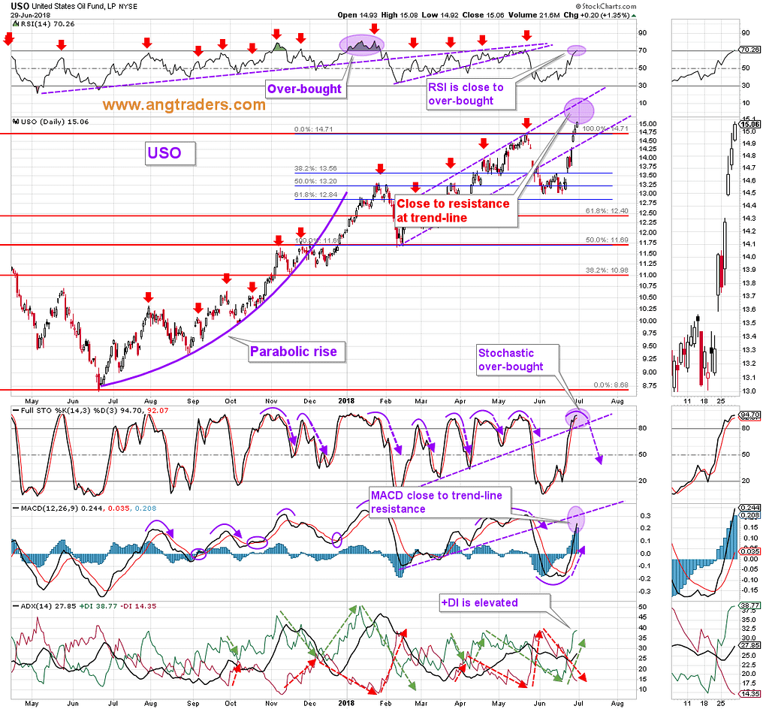This screenshot has width=769, height=709.
Task: Open the www.angtraders.com link text
Action: [x=184, y=105]
